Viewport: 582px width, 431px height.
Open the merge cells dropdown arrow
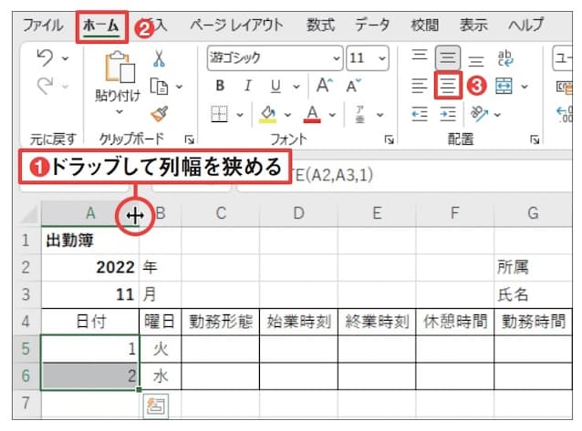coord(525,87)
